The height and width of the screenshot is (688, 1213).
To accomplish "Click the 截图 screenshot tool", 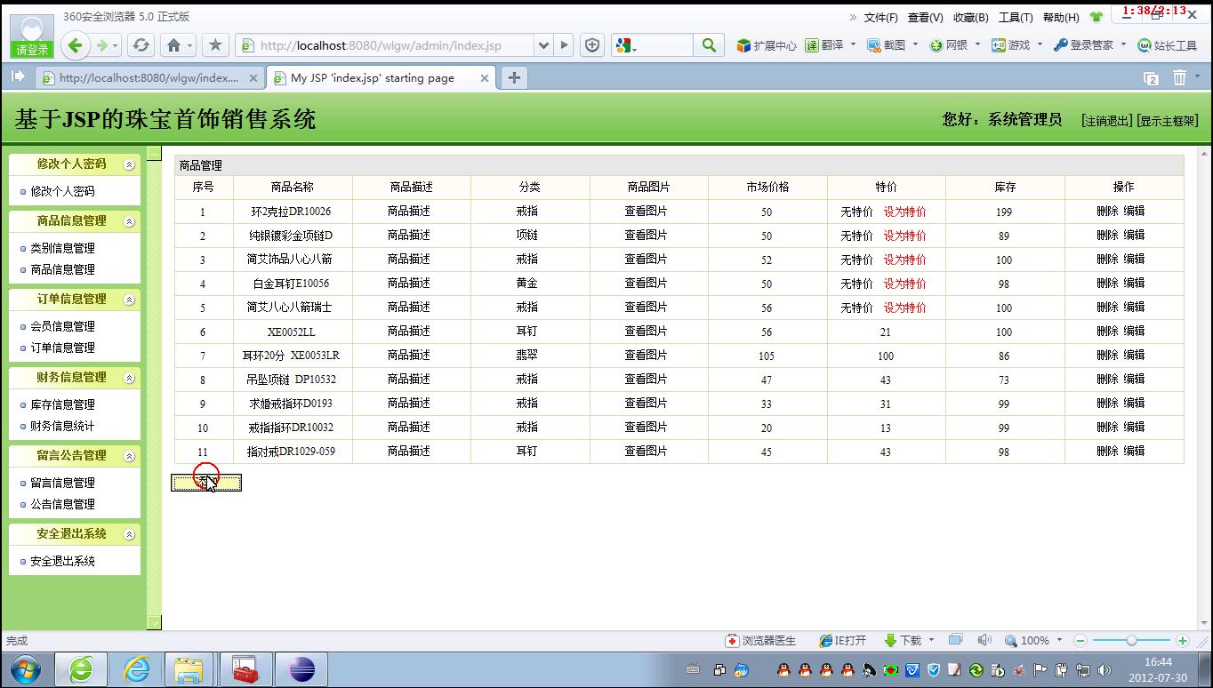I will 887,45.
